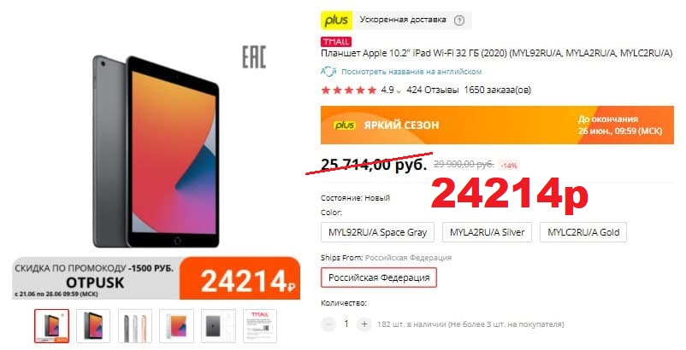Open the TMALL document thumbnail
686x350 pixels.
pos(260,326)
